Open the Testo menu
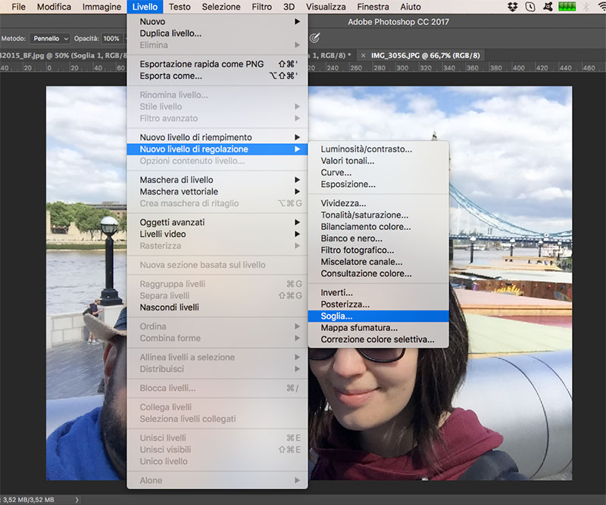 (x=180, y=7)
